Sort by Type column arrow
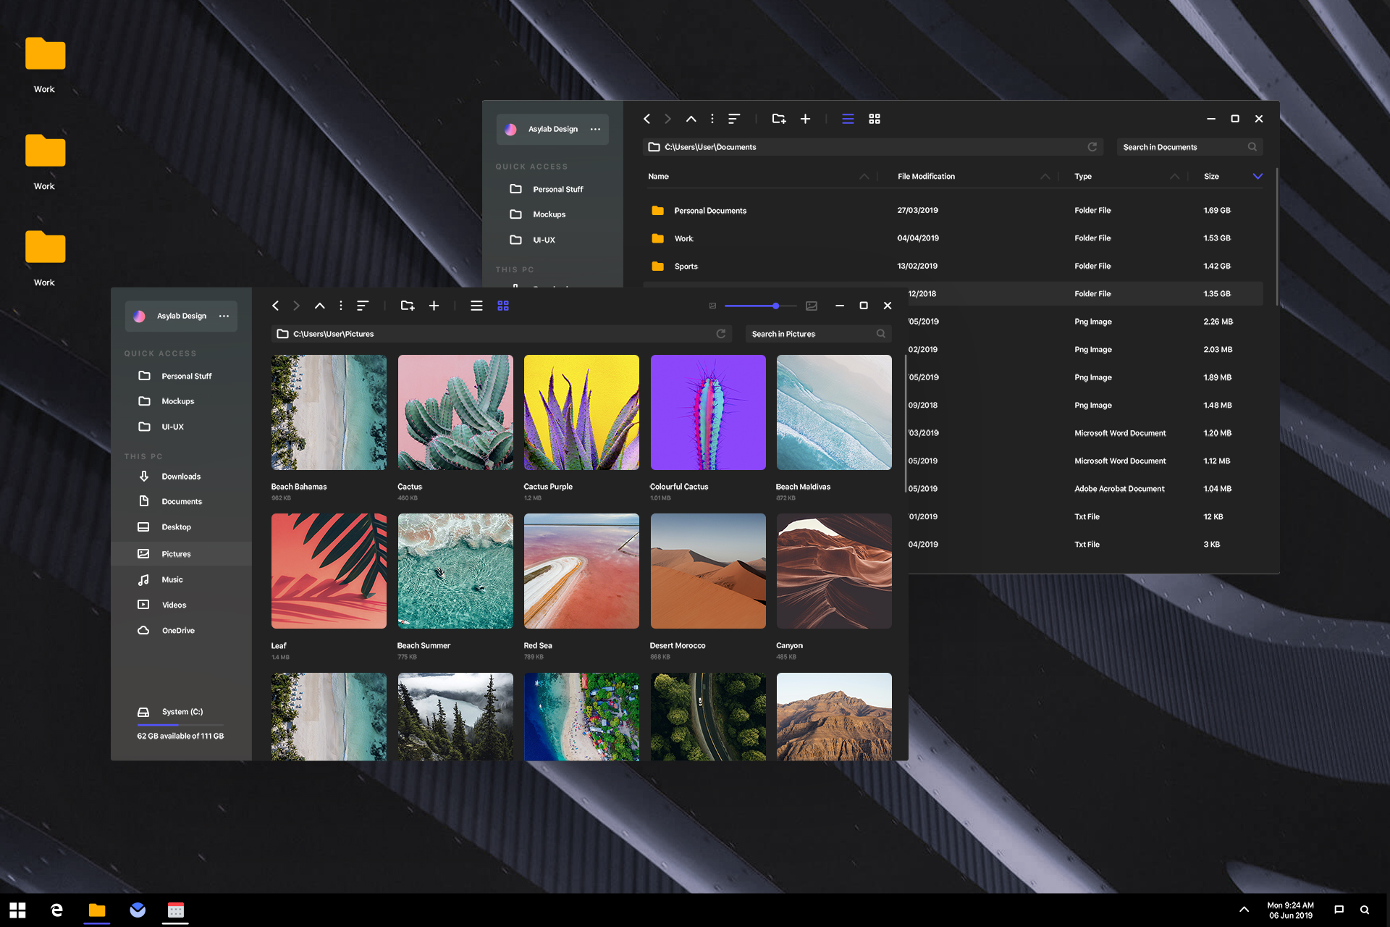The width and height of the screenshot is (1390, 927). [x=1174, y=177]
